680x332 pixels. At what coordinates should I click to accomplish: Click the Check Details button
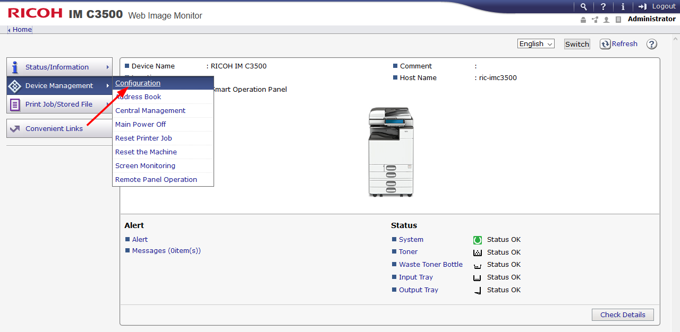coord(623,315)
